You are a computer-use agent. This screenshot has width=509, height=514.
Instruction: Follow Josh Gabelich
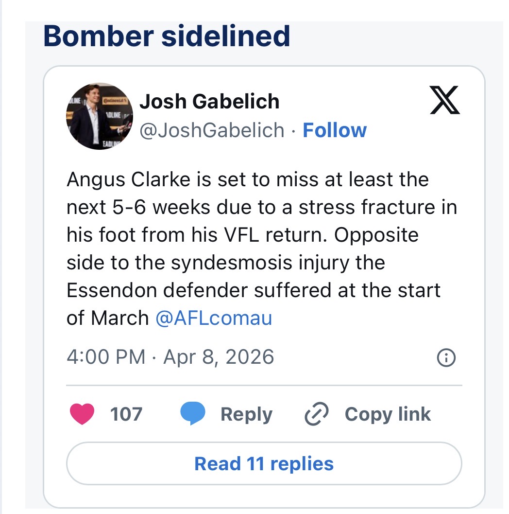(334, 130)
